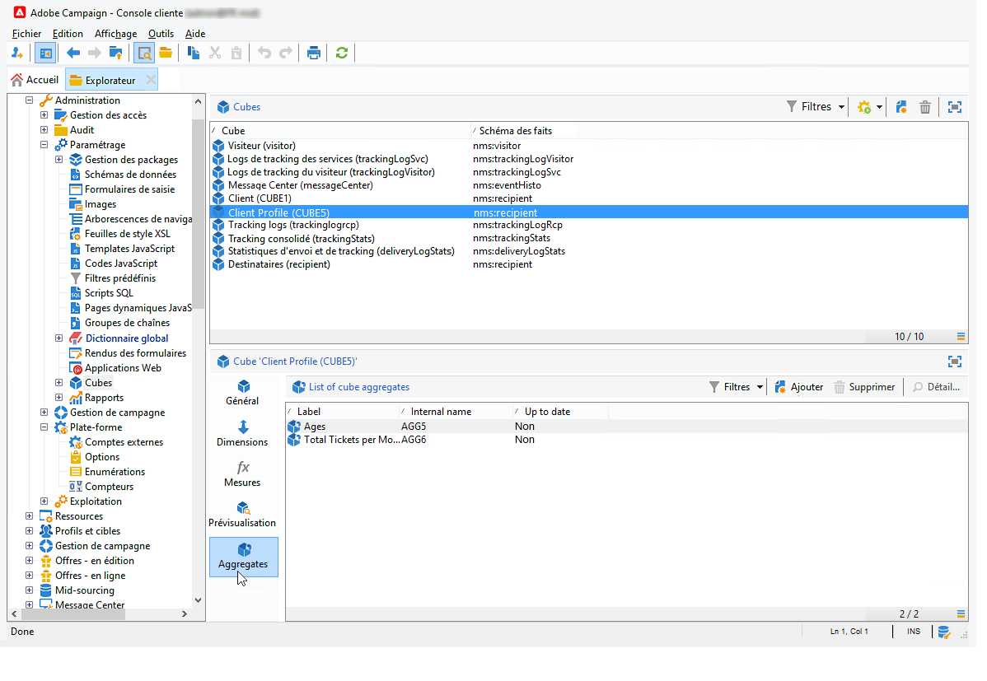Collapse the Administration tree node
Viewport: 987px width, 681px height.
pyautogui.click(x=29, y=100)
